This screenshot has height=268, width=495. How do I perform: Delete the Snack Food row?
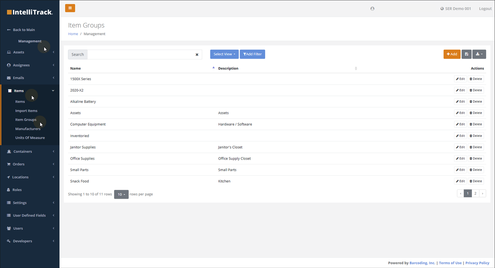click(x=476, y=181)
